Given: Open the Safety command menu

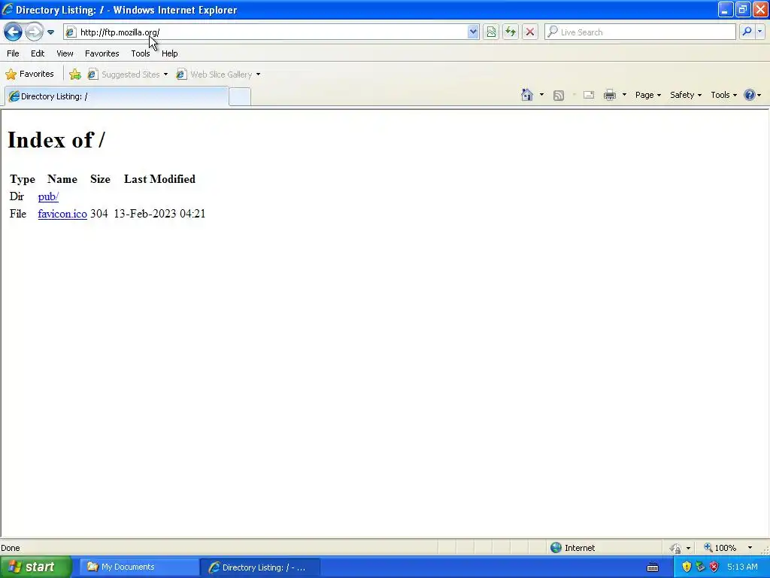Looking at the screenshot, I should pyautogui.click(x=686, y=96).
